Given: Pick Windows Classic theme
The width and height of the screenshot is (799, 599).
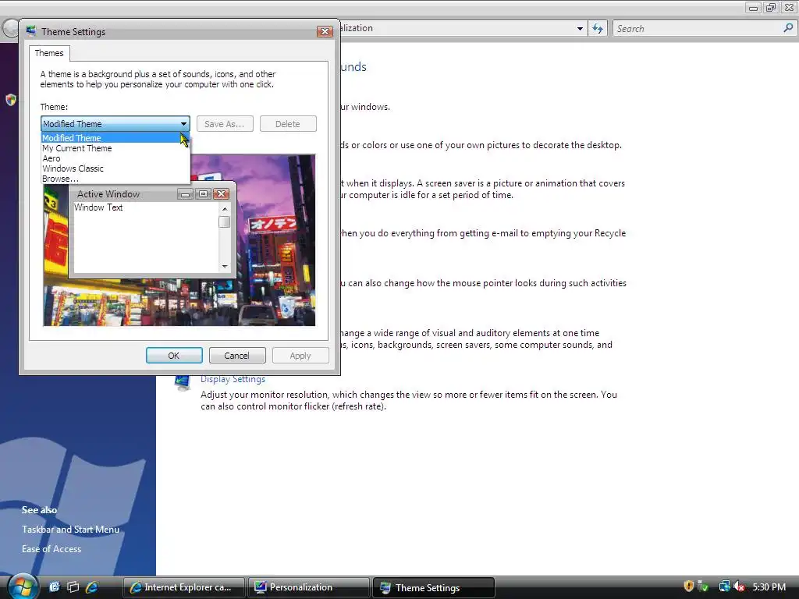Looking at the screenshot, I should [x=115, y=168].
